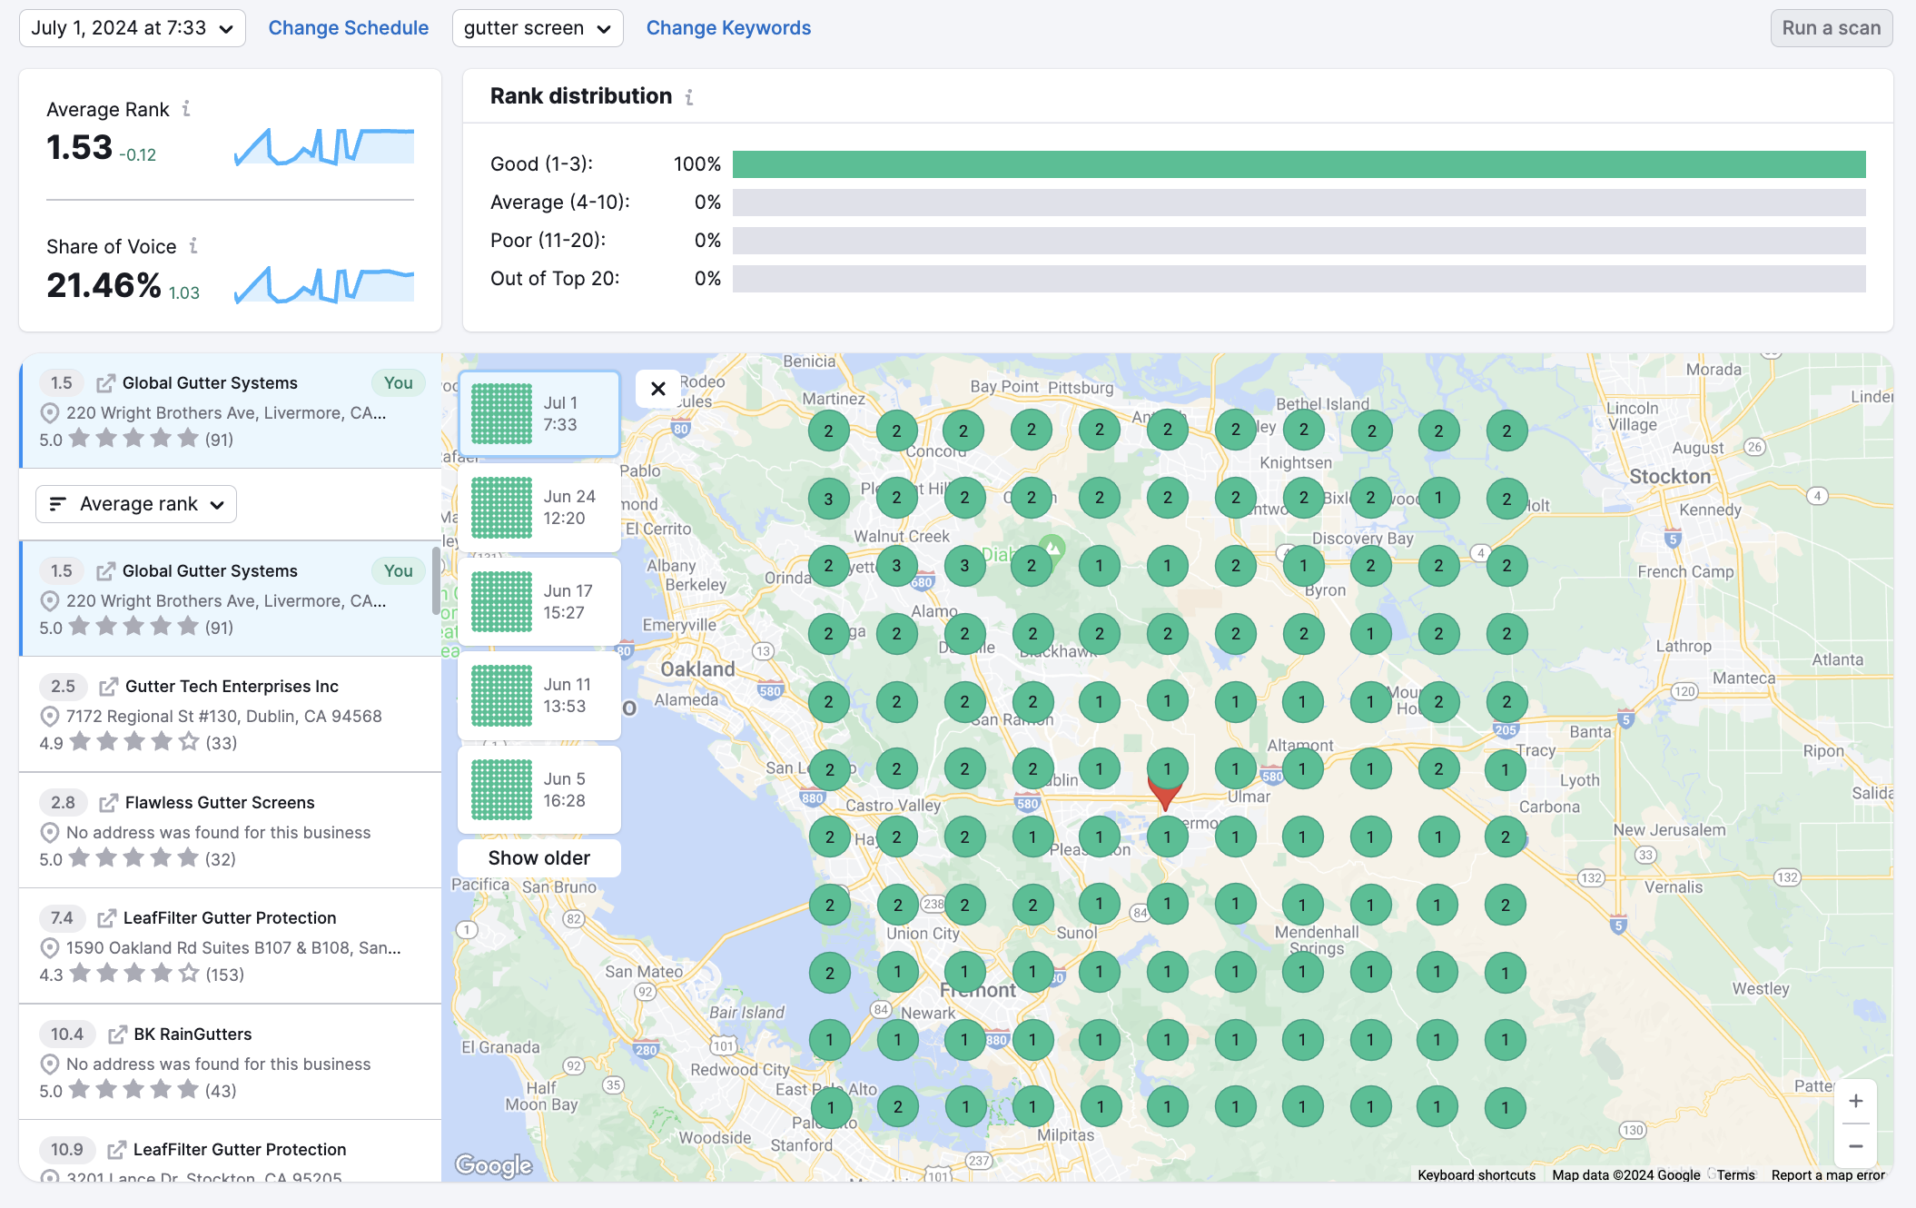The width and height of the screenshot is (1916, 1208).
Task: Select the Jun 11 13:53 scan thumbnail
Action: [539, 696]
